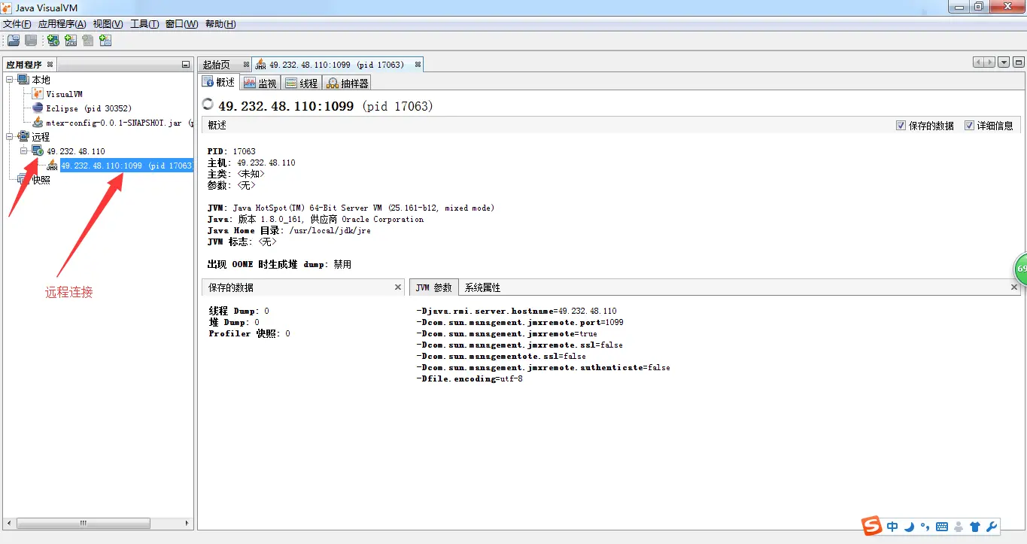This screenshot has width=1027, height=544.
Task: Click the Add JFR Snapshot toolbar icon
Action: (105, 41)
